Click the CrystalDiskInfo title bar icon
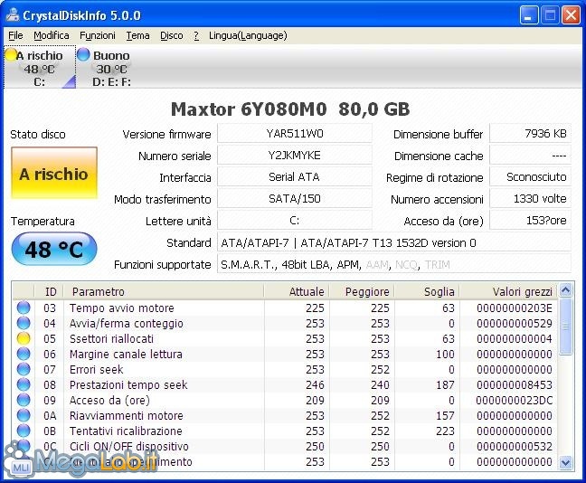Image resolution: width=586 pixels, height=483 pixels. point(13,15)
